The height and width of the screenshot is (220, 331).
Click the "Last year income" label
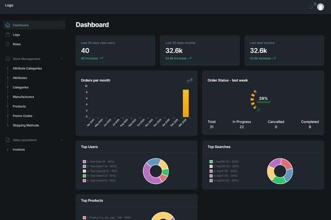click(x=262, y=43)
